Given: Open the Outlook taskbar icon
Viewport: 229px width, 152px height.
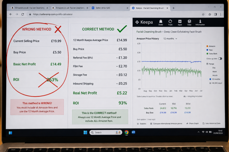Looking at the screenshot, I should tap(133, 132).
